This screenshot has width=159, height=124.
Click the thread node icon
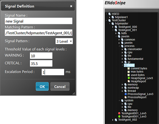126,91
